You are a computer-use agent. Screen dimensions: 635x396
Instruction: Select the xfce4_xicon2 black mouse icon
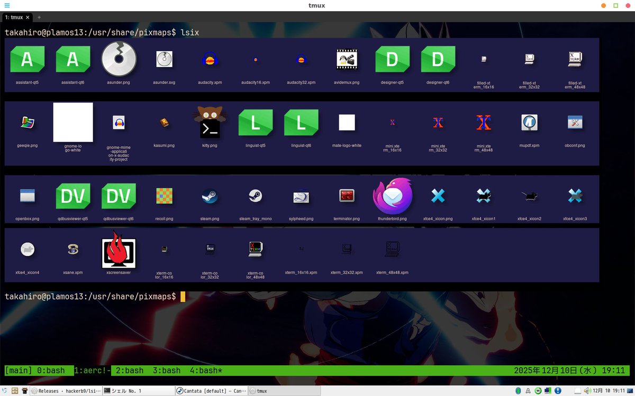pyautogui.click(x=529, y=196)
